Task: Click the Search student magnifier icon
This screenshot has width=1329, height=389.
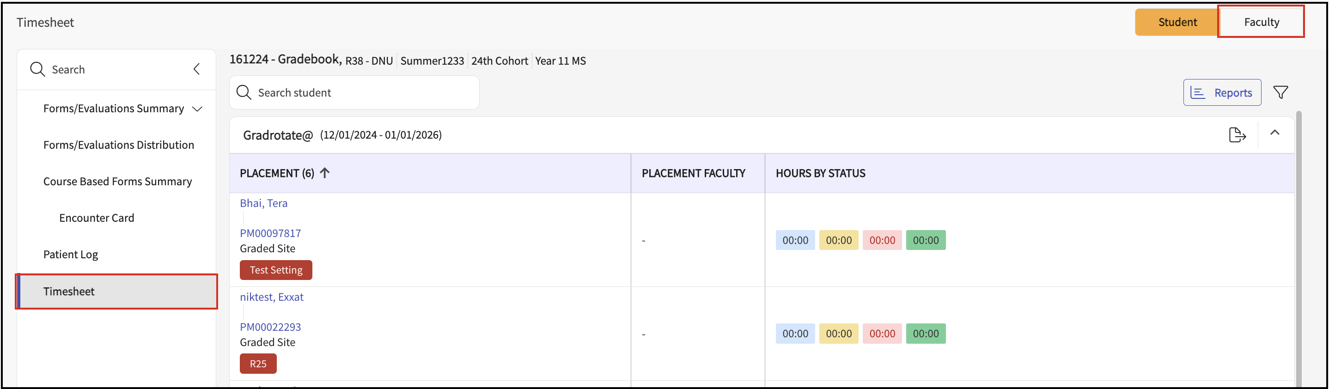Action: click(x=244, y=92)
